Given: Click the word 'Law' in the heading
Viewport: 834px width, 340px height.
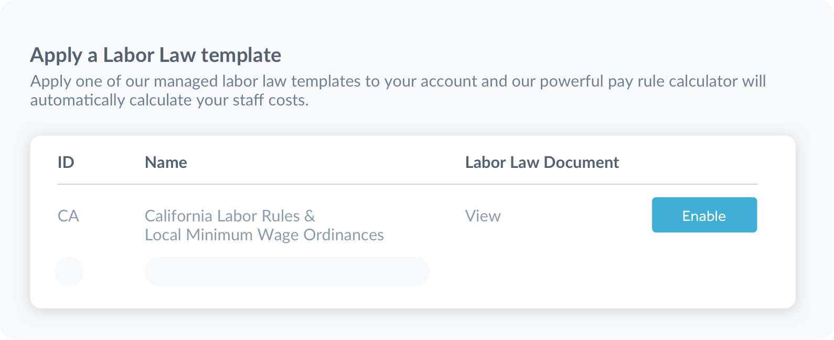Looking at the screenshot, I should (x=177, y=55).
